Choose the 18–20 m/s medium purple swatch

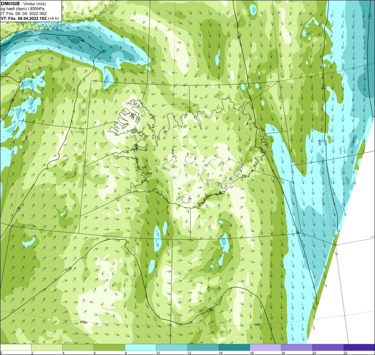pos(297,347)
